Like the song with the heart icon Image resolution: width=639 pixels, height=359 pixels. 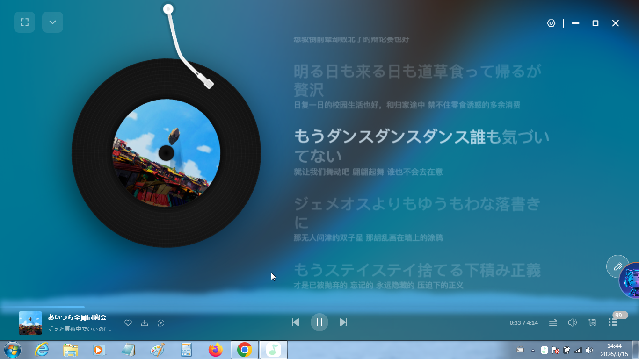tap(128, 323)
